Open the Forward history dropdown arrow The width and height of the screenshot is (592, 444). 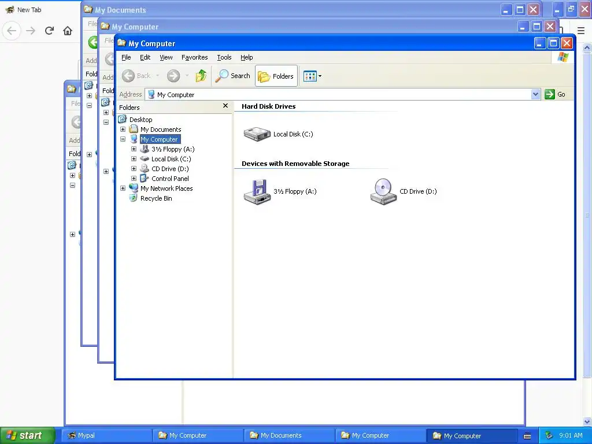click(x=187, y=76)
